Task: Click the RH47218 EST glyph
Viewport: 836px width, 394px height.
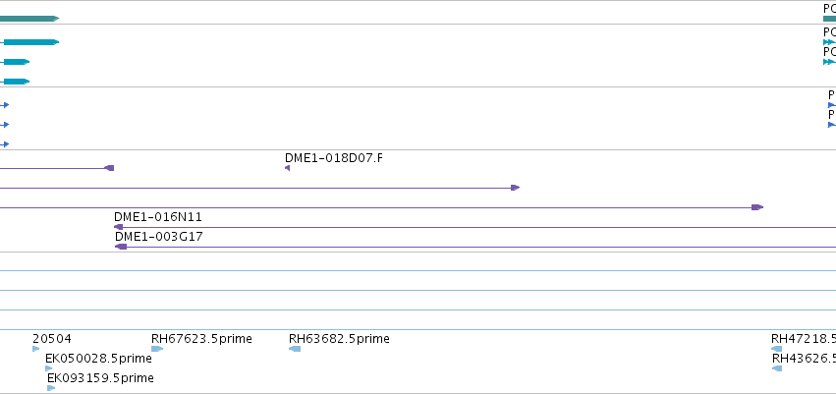Action: pyautogui.click(x=777, y=349)
